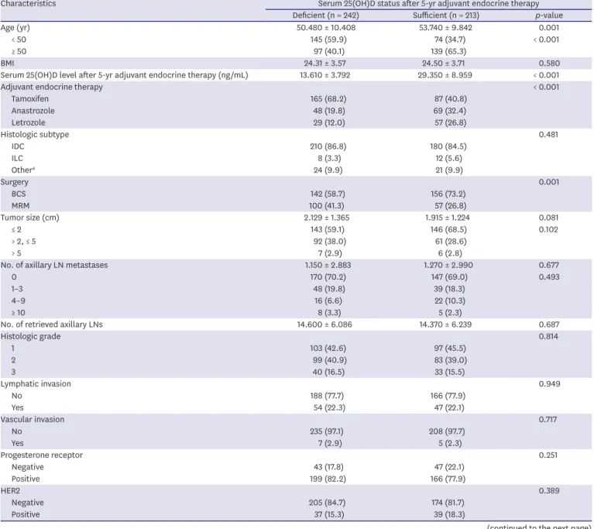The height and width of the screenshot is (529, 594).
Task: Click the 'HER2' row label
Action: pyautogui.click(x=10, y=491)
